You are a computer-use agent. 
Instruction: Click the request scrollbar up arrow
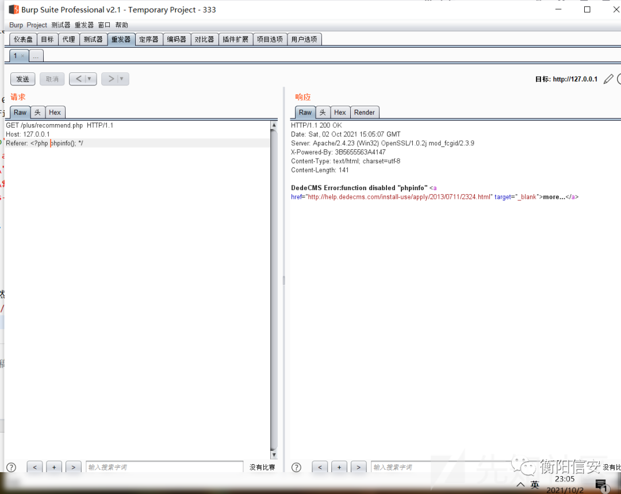click(x=274, y=125)
